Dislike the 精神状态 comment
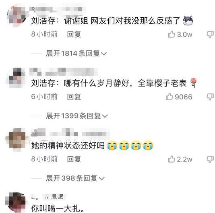 (210, 159)
